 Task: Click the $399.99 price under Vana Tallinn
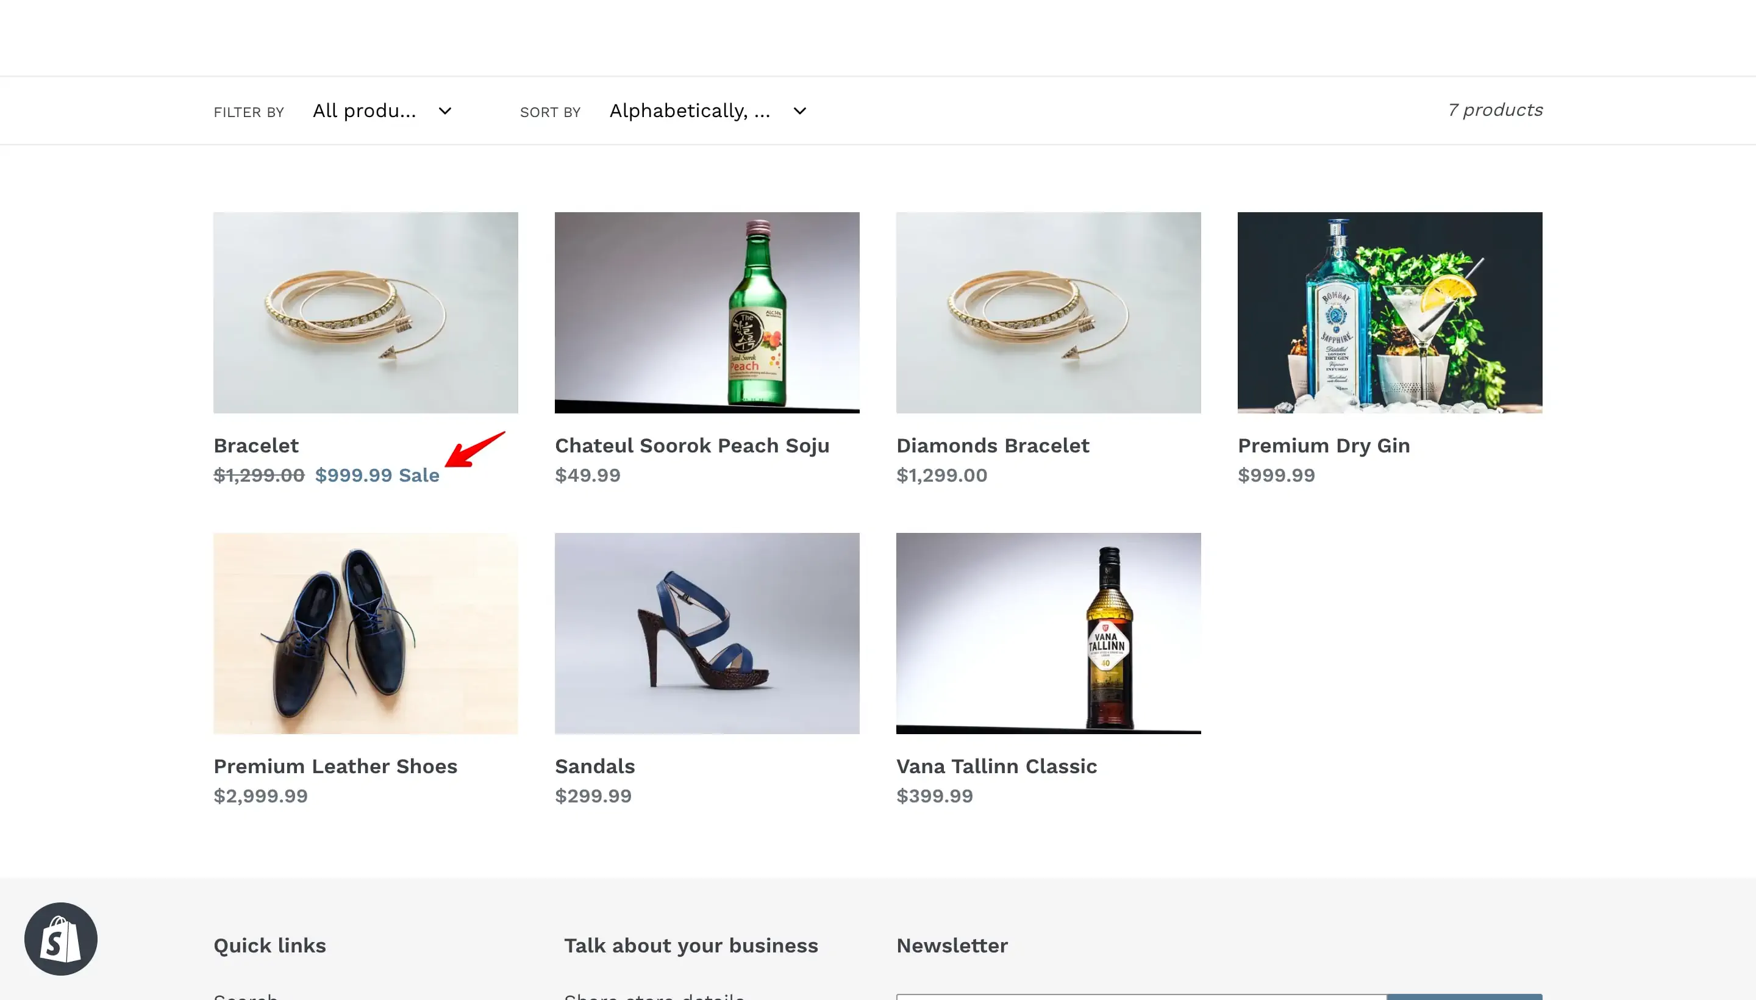coord(934,796)
